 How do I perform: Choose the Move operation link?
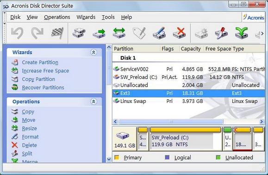tap(29, 120)
